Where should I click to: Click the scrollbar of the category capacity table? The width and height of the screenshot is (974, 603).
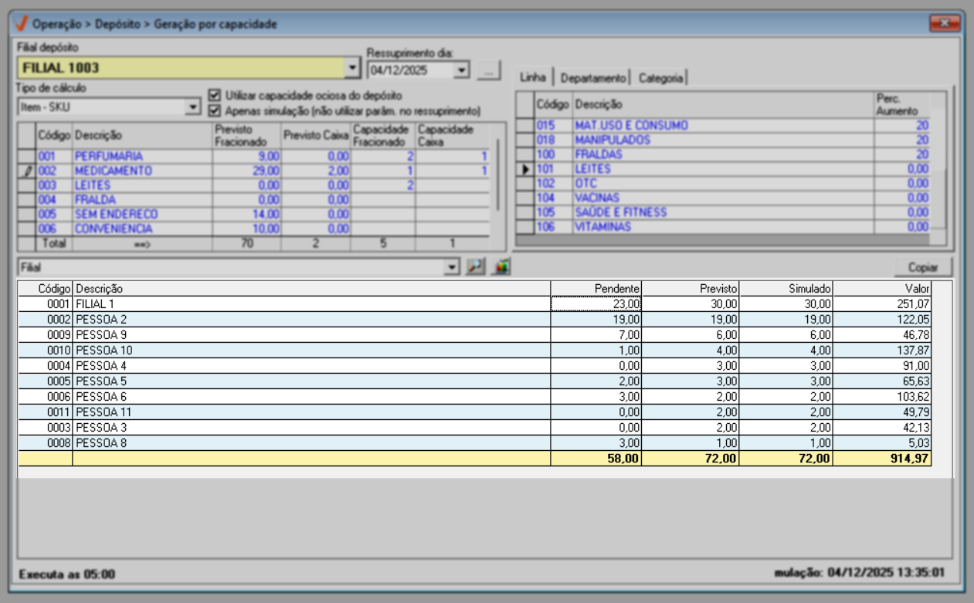click(498, 174)
